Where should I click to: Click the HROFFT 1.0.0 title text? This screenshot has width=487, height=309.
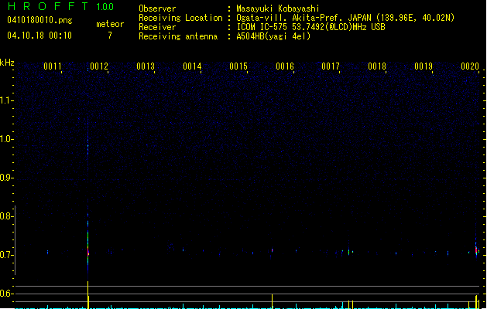click(x=60, y=6)
